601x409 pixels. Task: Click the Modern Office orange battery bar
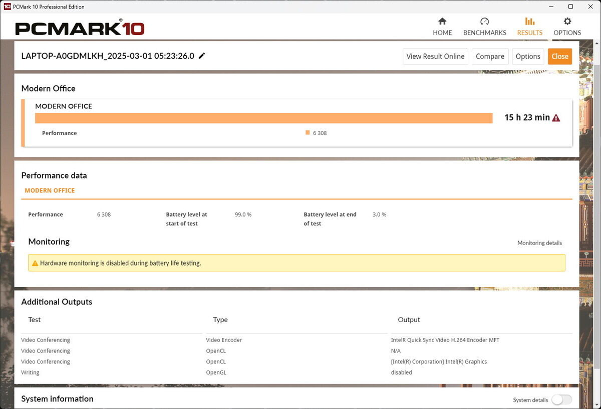click(263, 118)
